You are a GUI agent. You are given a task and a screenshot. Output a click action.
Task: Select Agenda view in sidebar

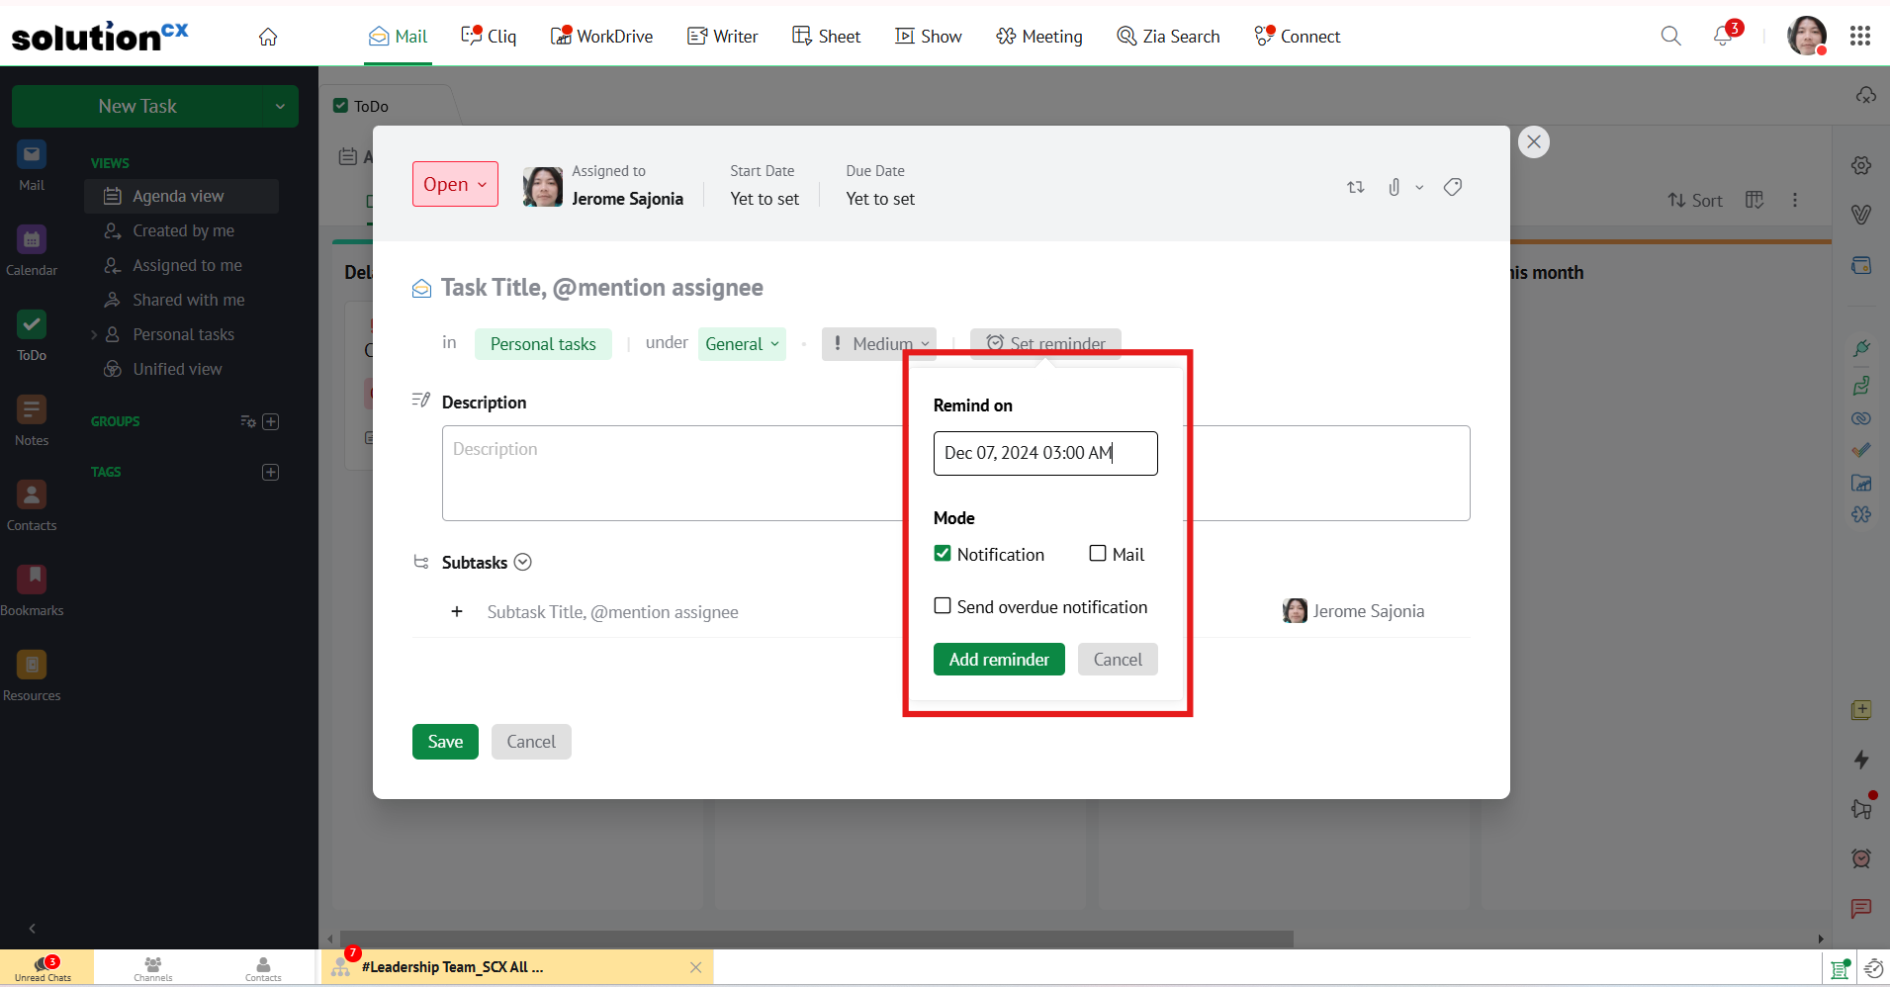[x=181, y=196]
